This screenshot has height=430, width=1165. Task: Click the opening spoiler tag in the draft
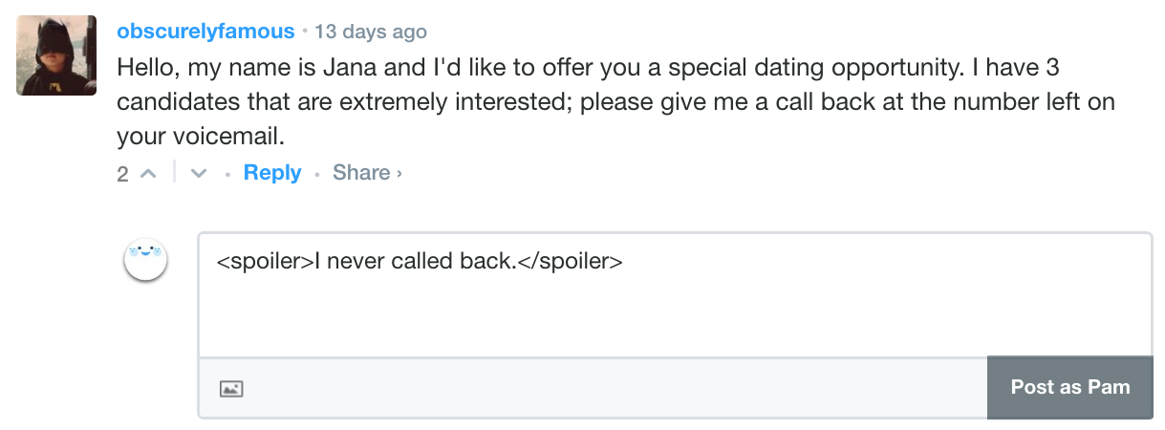[265, 260]
